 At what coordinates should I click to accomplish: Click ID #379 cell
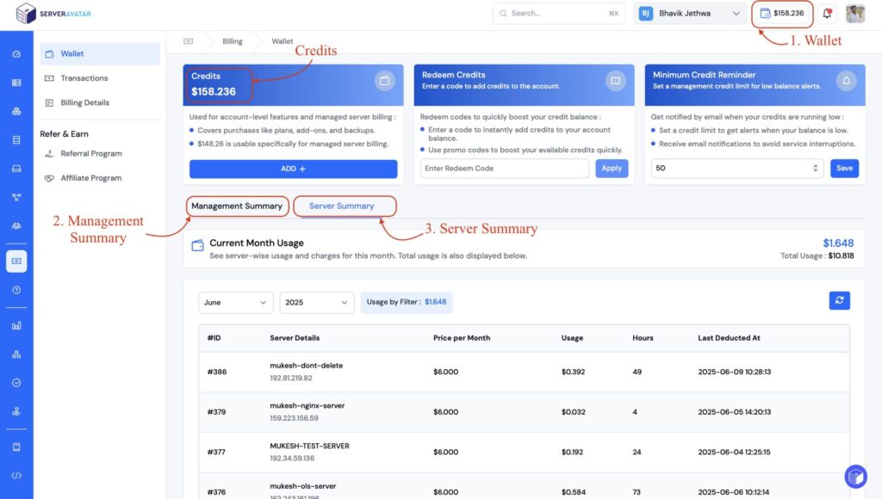coord(216,411)
